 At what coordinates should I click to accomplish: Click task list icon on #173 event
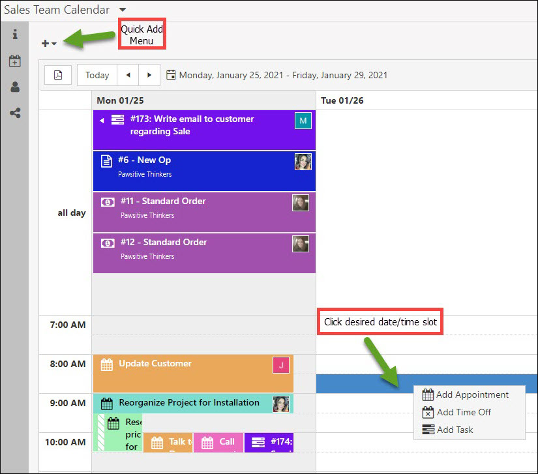[117, 119]
